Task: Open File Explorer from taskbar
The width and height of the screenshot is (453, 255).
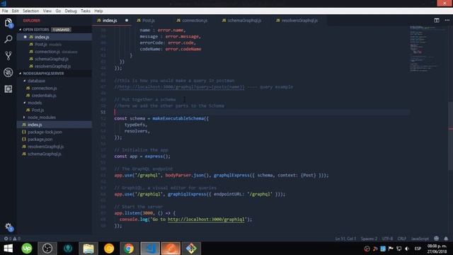Action: 88,249
